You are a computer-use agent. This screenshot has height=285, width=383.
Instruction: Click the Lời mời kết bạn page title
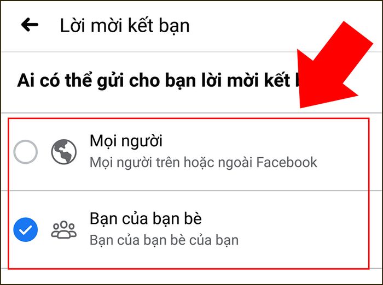pos(125,26)
